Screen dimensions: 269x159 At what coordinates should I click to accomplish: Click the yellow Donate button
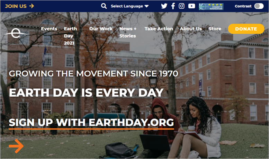(x=246, y=29)
